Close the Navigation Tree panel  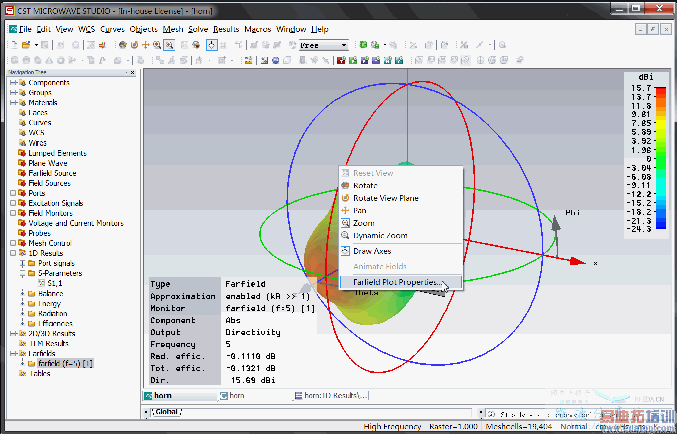coord(133,73)
